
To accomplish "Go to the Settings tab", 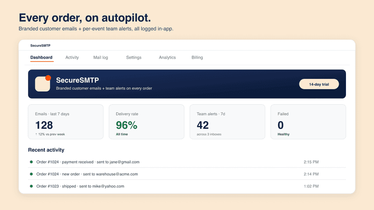I will click(134, 57).
